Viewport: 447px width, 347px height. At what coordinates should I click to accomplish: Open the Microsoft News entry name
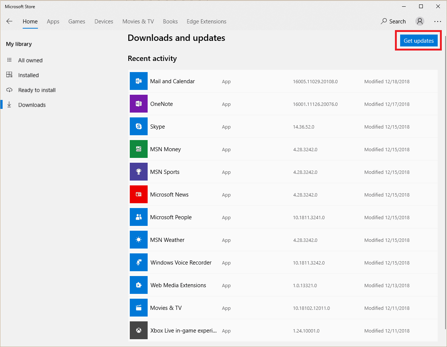click(x=169, y=194)
